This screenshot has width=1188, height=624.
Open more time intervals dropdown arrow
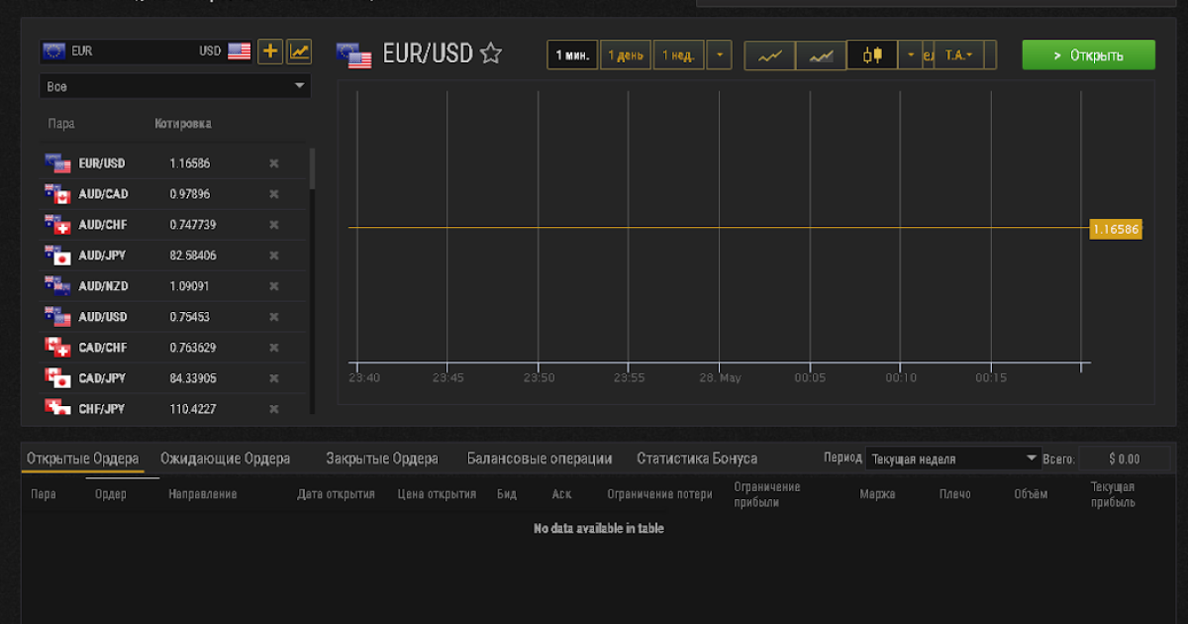(719, 55)
